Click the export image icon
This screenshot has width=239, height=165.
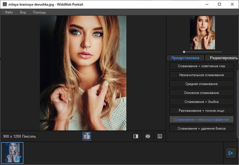point(231,153)
